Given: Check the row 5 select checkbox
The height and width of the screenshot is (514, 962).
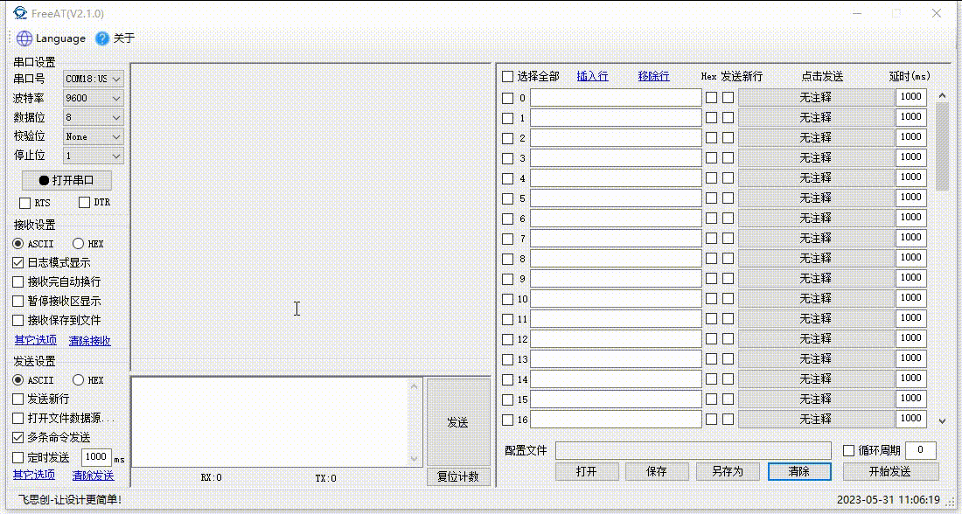Looking at the screenshot, I should [x=507, y=198].
